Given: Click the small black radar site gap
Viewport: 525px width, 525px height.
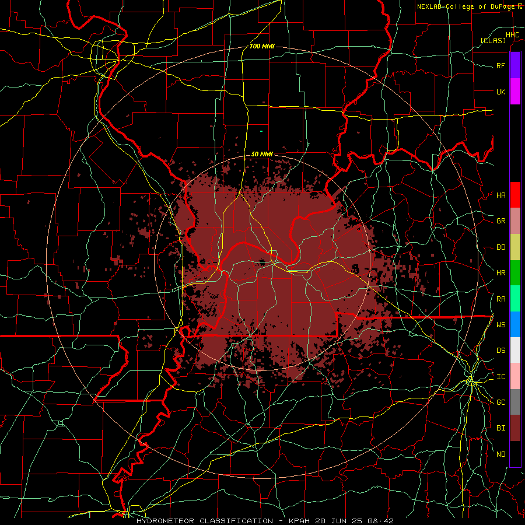Looking at the screenshot, I should (x=262, y=262).
